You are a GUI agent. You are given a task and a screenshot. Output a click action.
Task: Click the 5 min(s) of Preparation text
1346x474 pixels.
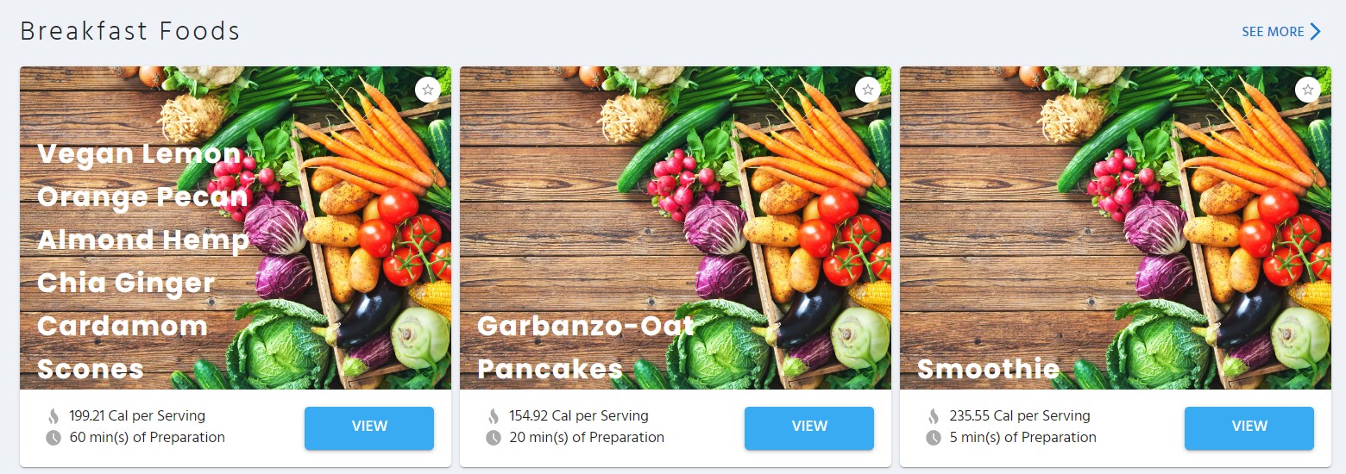click(x=1023, y=437)
